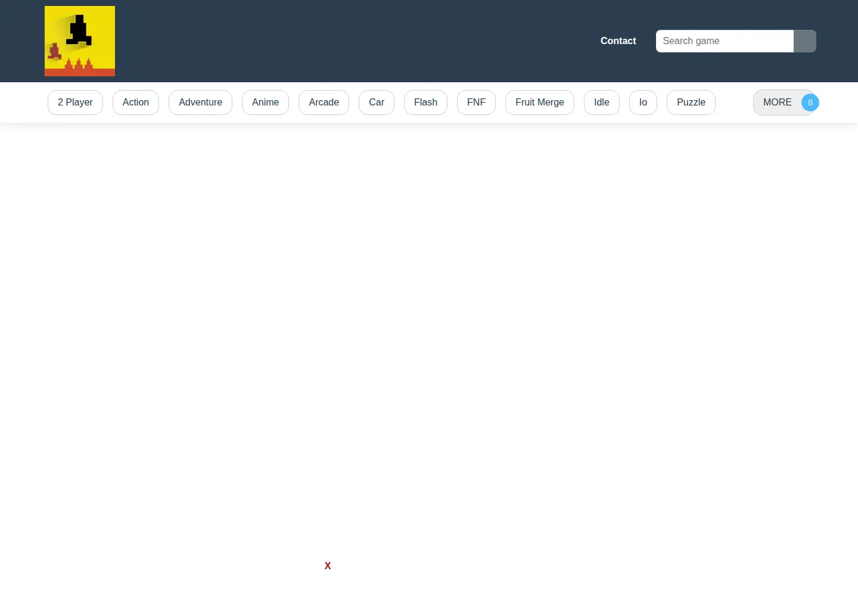Viewport: 858px width, 596px height.
Task: Go to the Arcade category
Action: coord(324,103)
